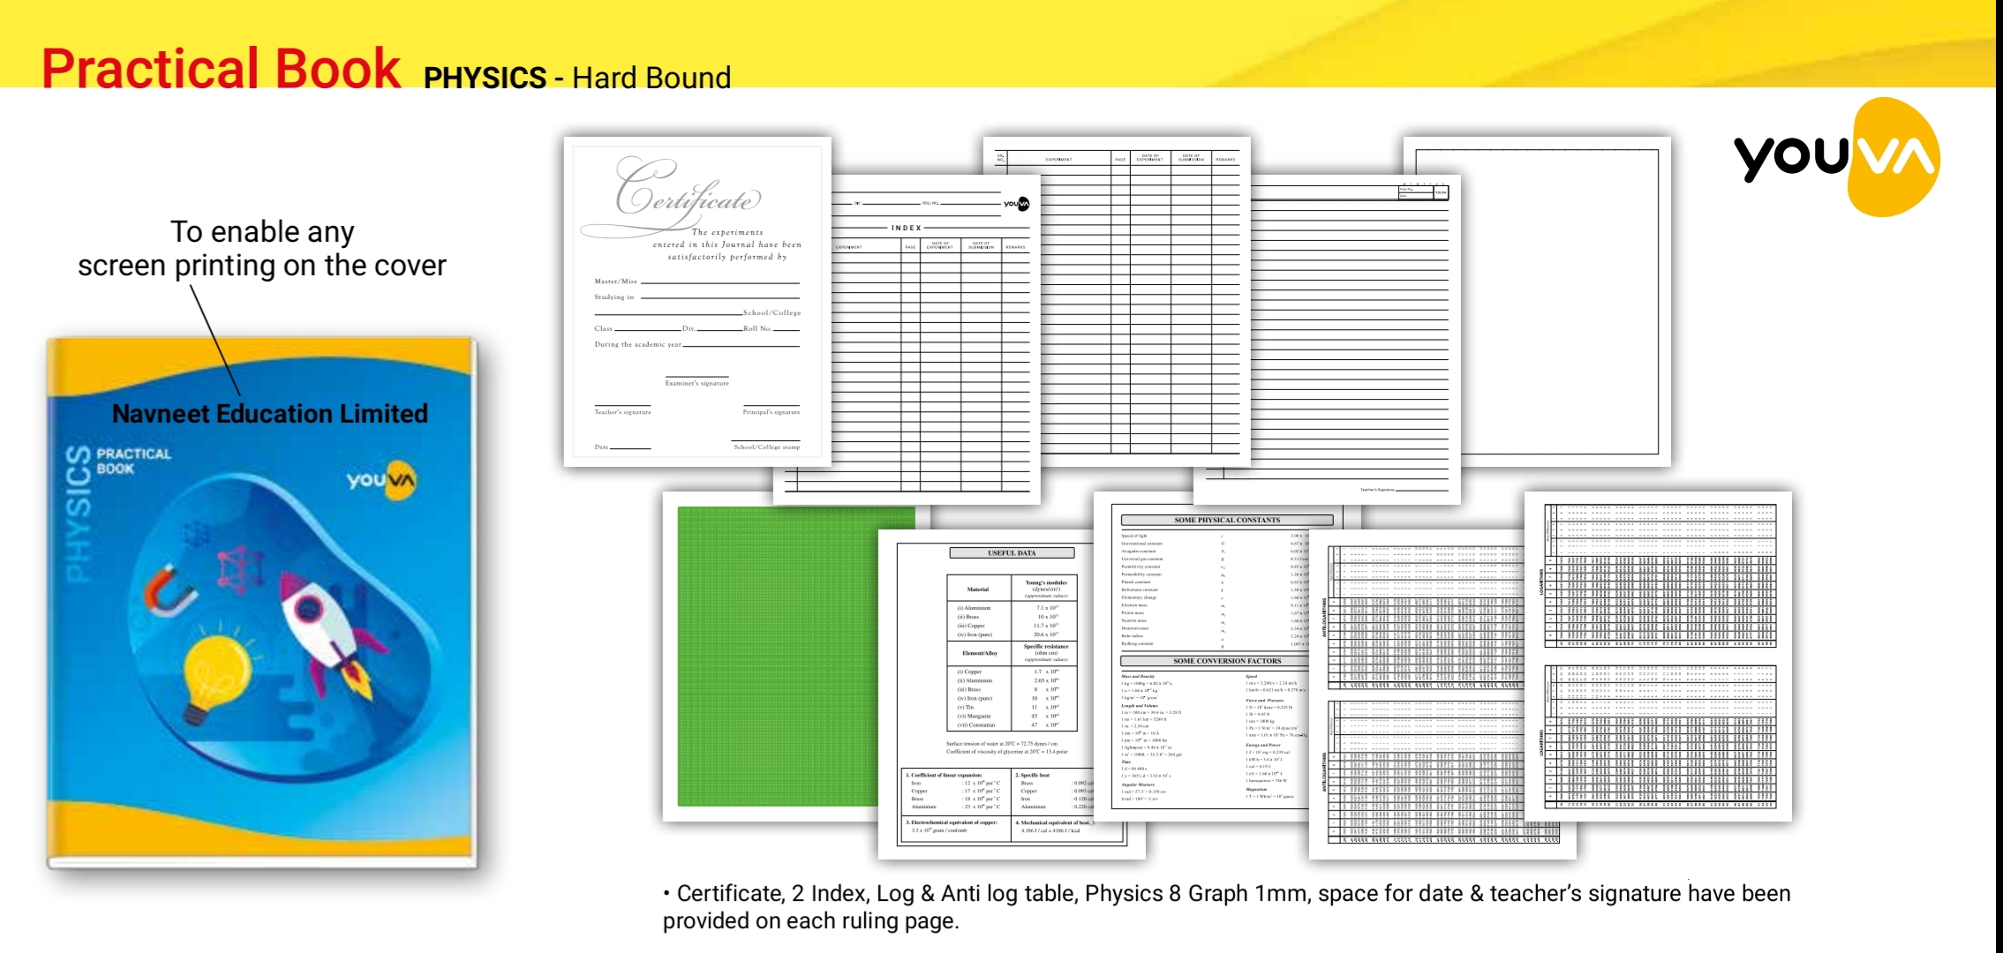Click the description 'Certificate, 2 Index, Log' text
Image resolution: width=2003 pixels, height=953 pixels.
1227,907
